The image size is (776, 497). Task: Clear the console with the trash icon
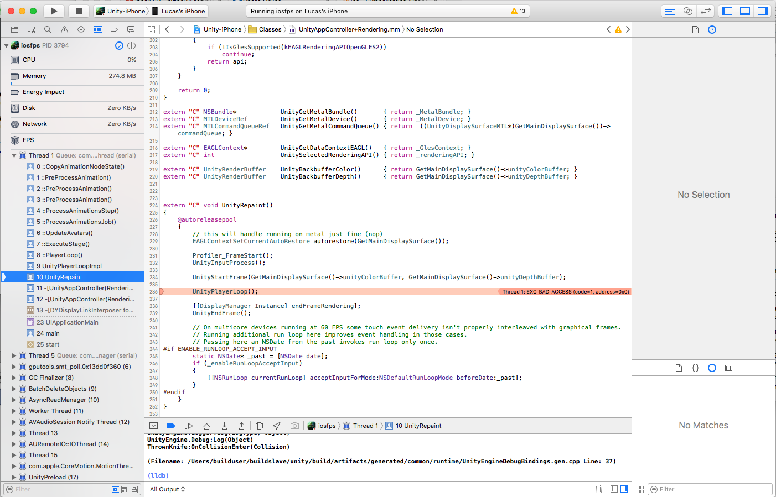599,489
